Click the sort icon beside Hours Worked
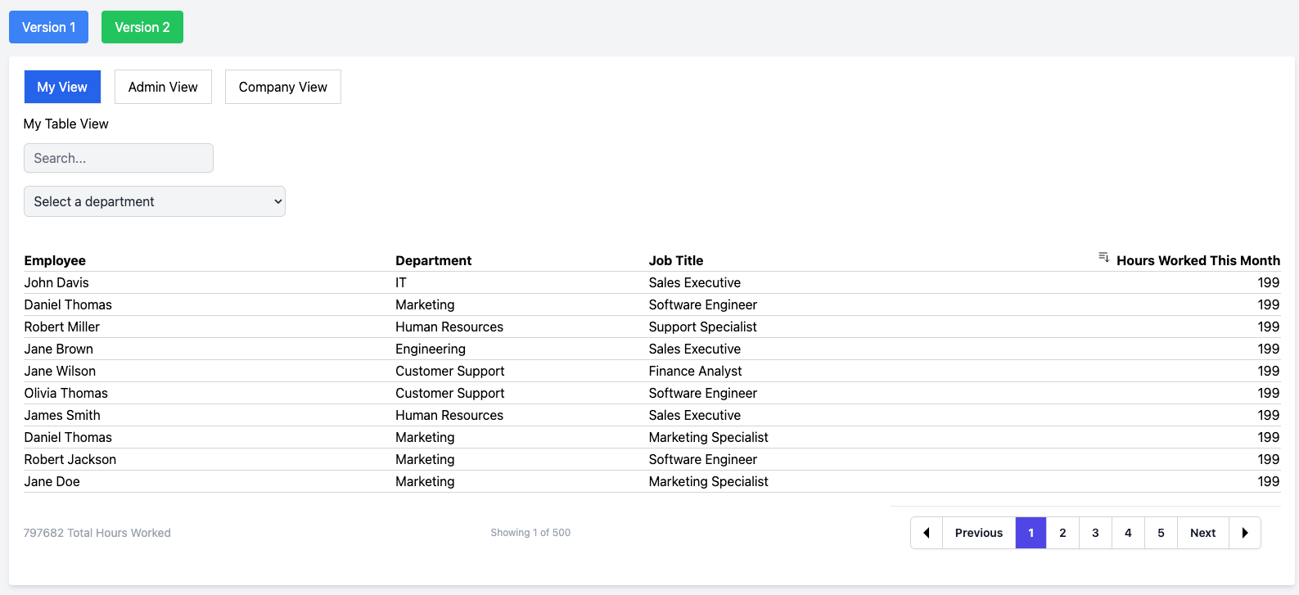Screen dimensions: 1299x595 pyautogui.click(x=1103, y=258)
